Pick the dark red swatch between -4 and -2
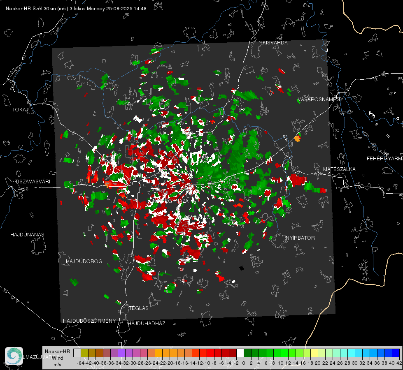Image resolution: width=403 pixels, height=370 pixels. pyautogui.click(x=233, y=353)
